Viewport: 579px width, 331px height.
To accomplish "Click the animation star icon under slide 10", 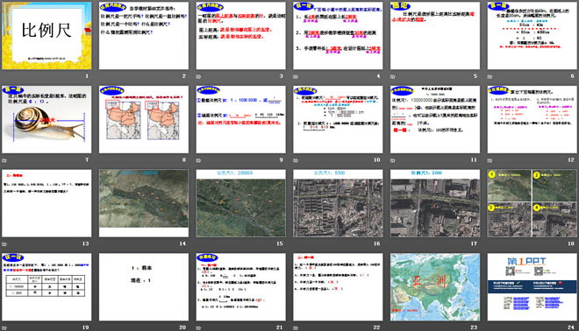I will coord(296,160).
